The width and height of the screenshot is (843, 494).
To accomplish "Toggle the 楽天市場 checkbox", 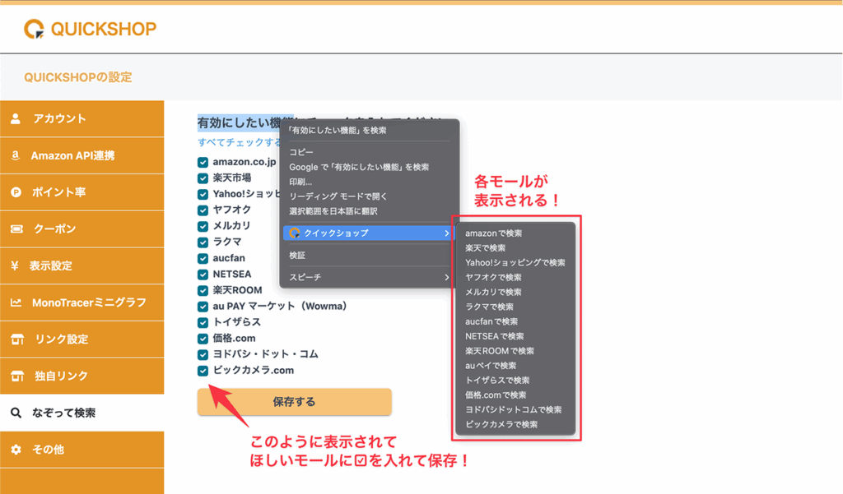I will pos(203,178).
